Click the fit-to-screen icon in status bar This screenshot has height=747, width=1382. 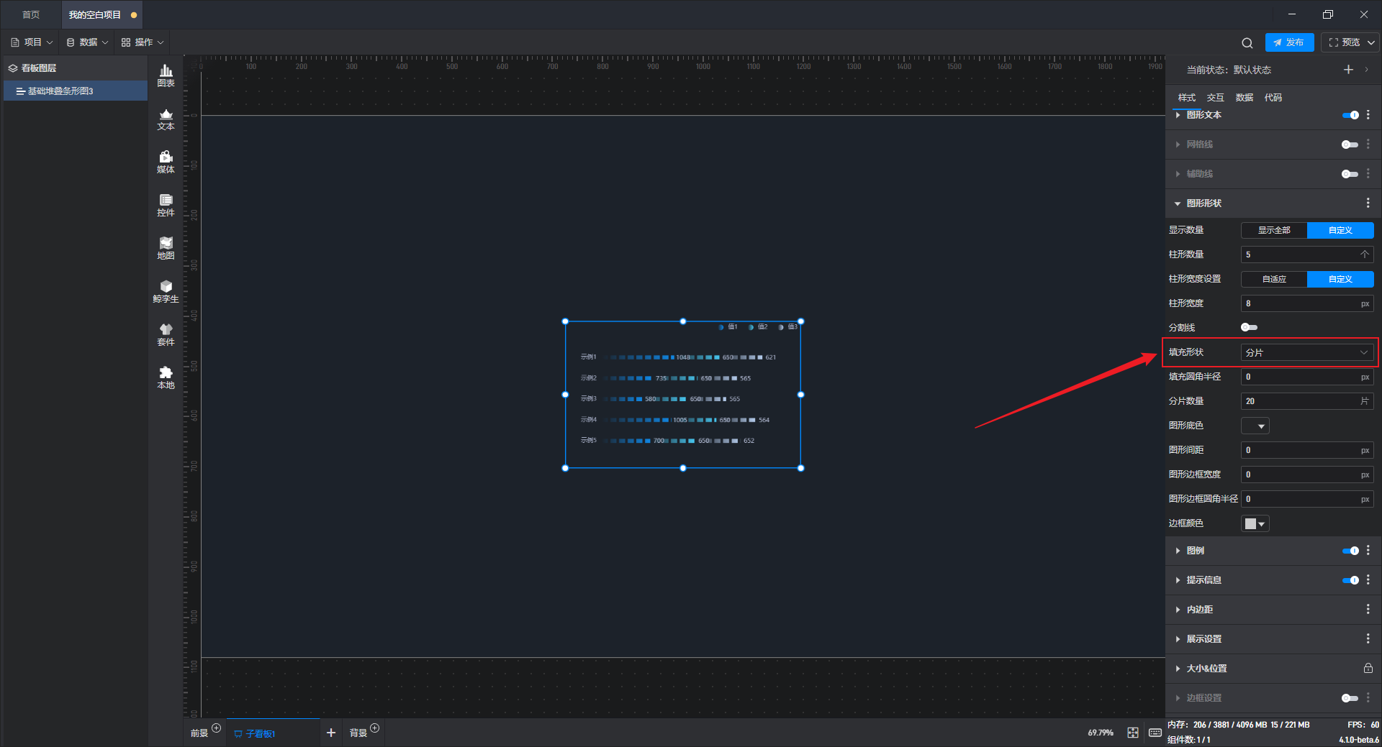1133,733
